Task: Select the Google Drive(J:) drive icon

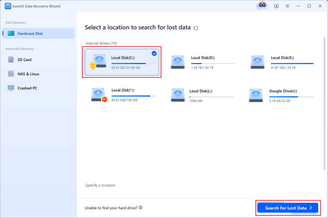Action: pyautogui.click(x=256, y=95)
